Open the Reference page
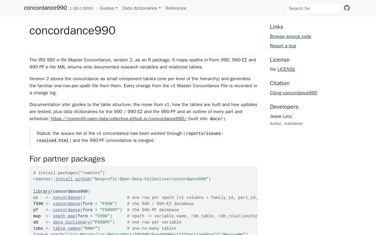Image resolution: width=376 pixels, height=235 pixels. point(176,8)
